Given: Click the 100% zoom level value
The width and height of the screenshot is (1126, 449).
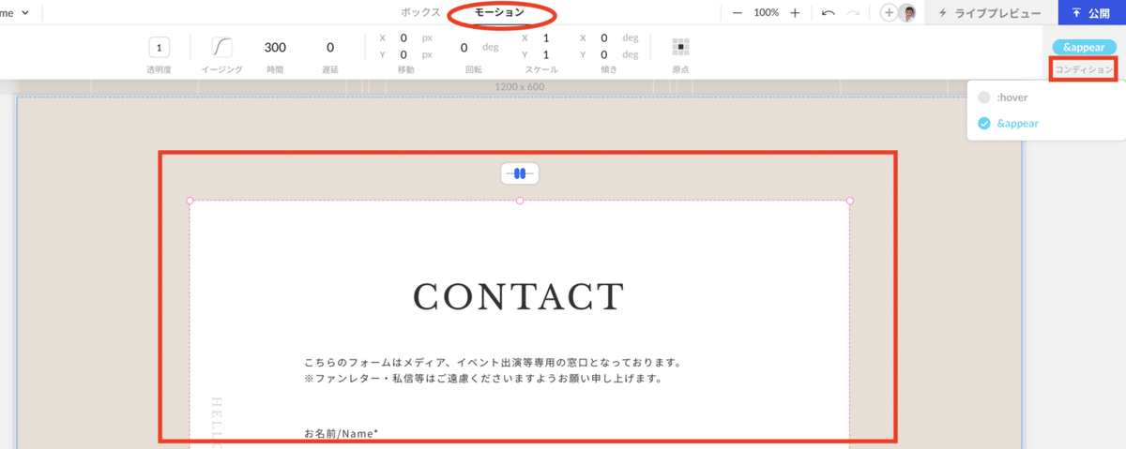Looking at the screenshot, I should 767,13.
